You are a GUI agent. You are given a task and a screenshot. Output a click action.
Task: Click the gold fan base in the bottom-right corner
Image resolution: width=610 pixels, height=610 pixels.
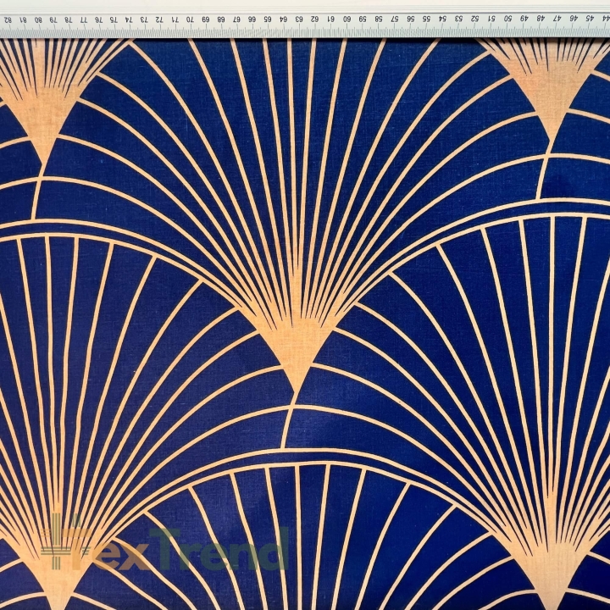[x=549, y=576]
